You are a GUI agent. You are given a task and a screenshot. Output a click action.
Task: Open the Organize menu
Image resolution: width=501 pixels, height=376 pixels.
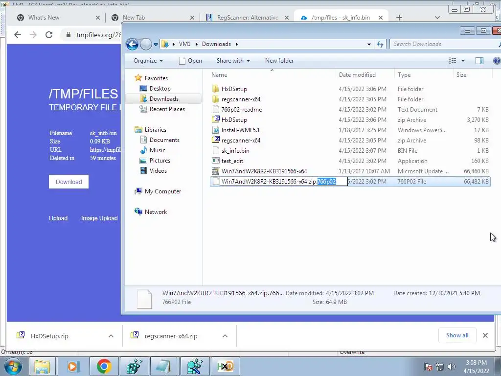pyautogui.click(x=148, y=61)
